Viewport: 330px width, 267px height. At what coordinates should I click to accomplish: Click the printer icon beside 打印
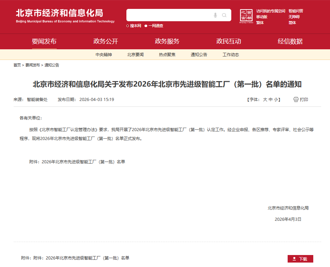296,100
